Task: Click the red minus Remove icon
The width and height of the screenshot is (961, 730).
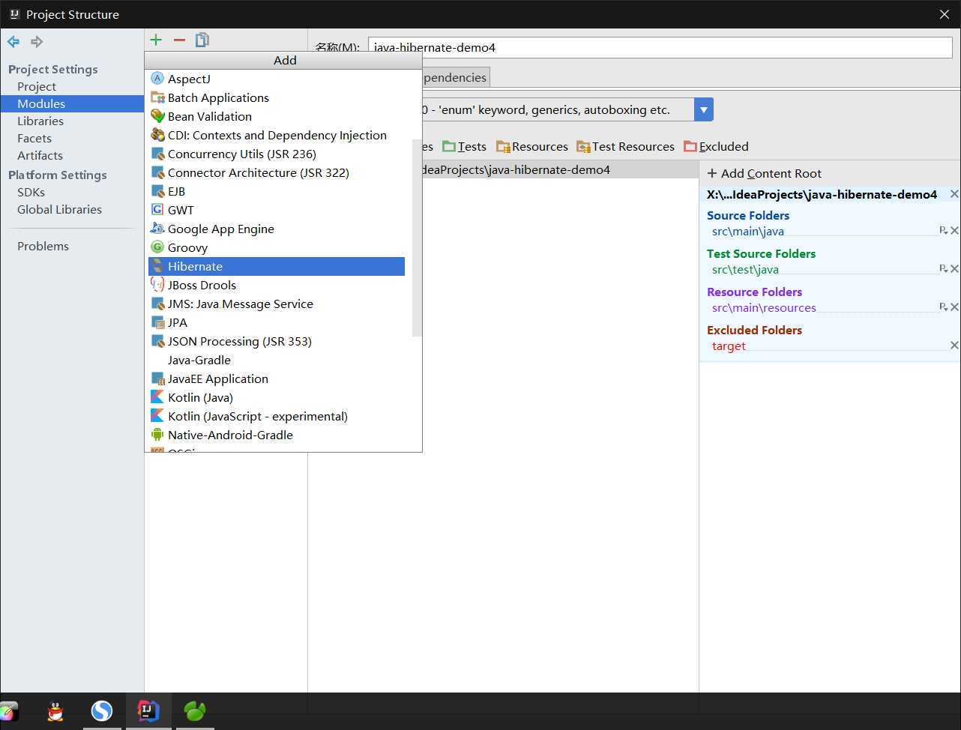Action: (179, 40)
